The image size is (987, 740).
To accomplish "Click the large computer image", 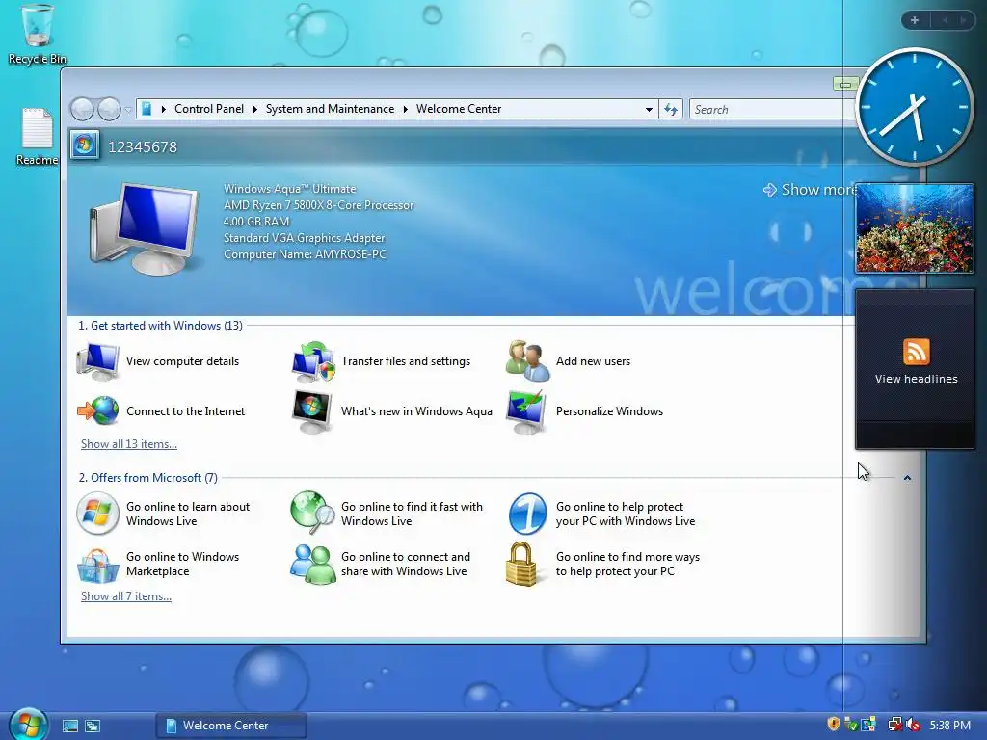I will point(145,228).
